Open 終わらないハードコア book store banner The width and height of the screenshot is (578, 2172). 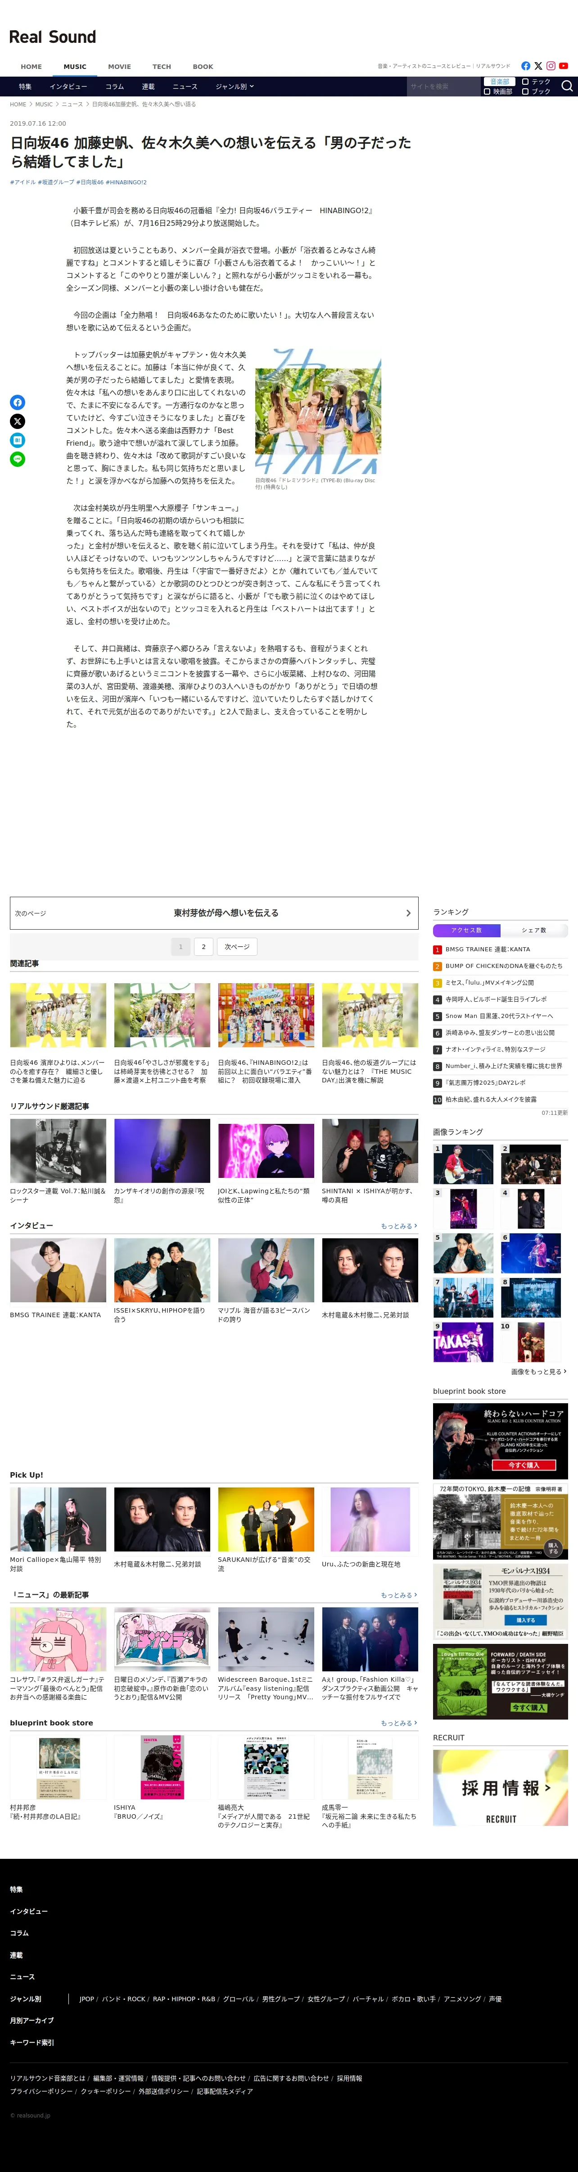pos(501,1441)
